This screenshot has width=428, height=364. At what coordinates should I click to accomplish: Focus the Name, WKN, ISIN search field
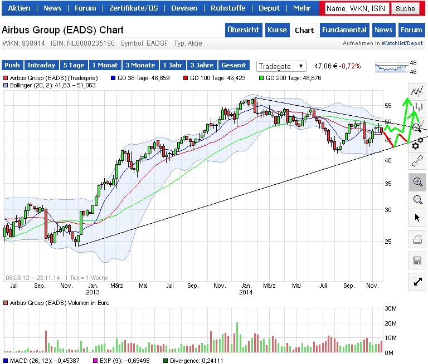point(356,8)
